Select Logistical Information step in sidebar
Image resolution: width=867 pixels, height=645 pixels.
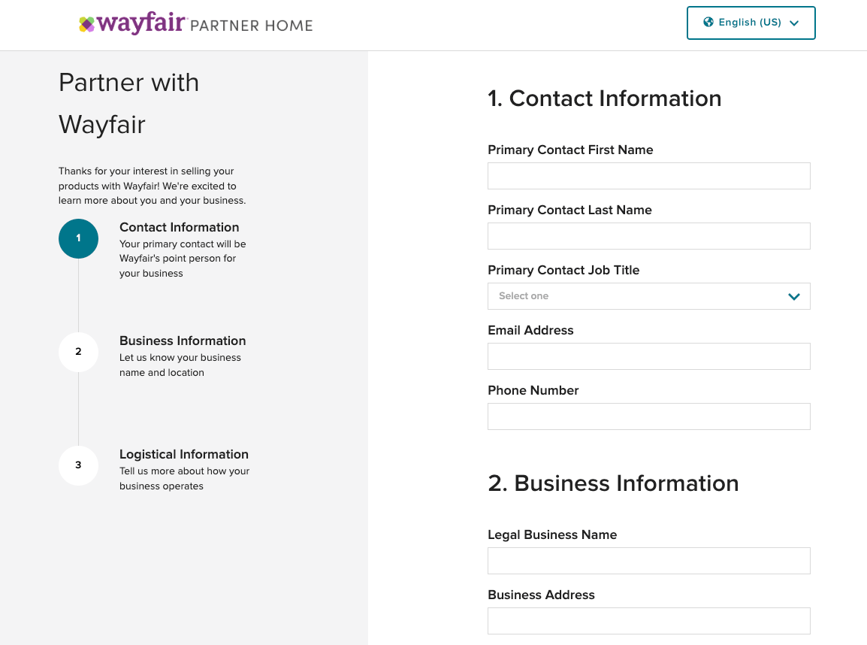[183, 455]
